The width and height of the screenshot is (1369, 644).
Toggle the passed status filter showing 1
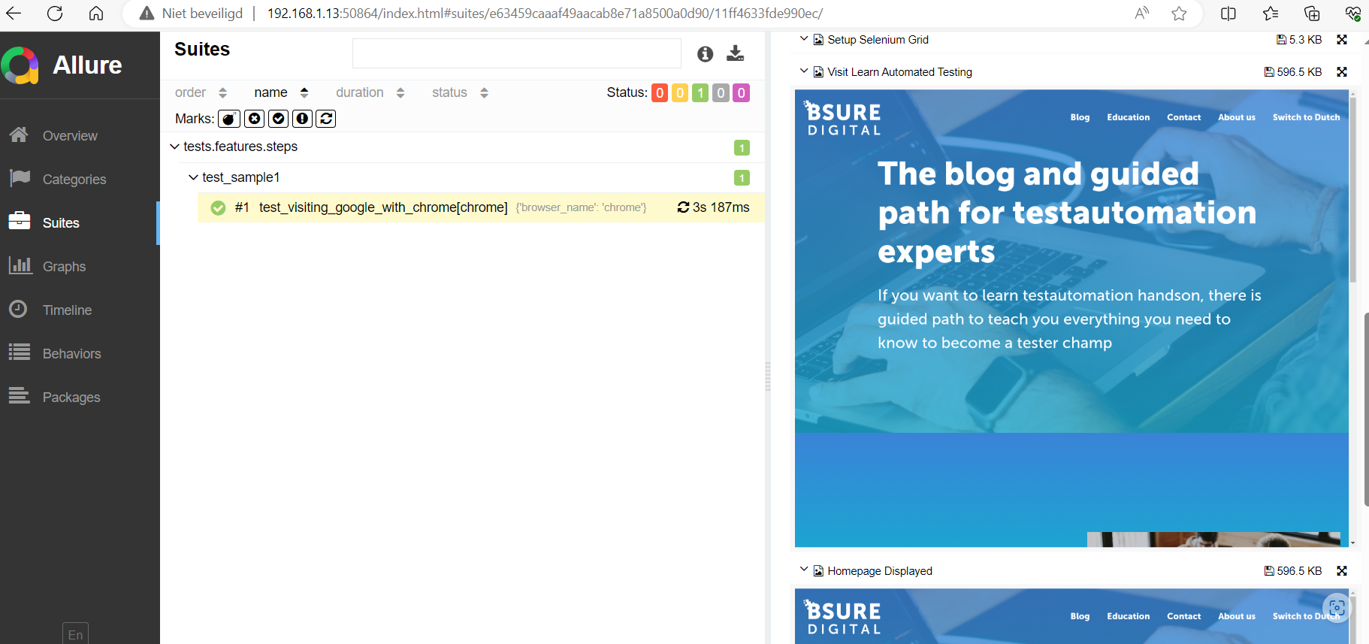700,93
